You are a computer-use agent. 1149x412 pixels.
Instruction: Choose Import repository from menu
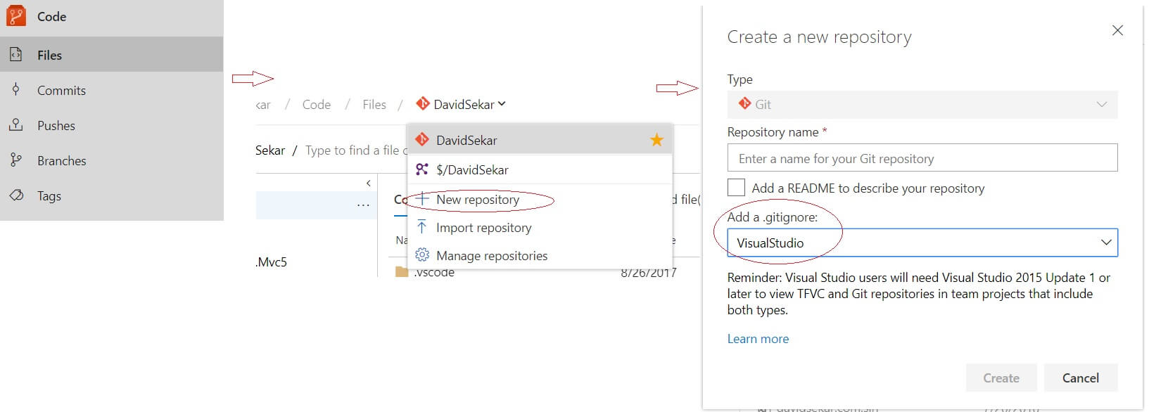[x=540, y=228]
